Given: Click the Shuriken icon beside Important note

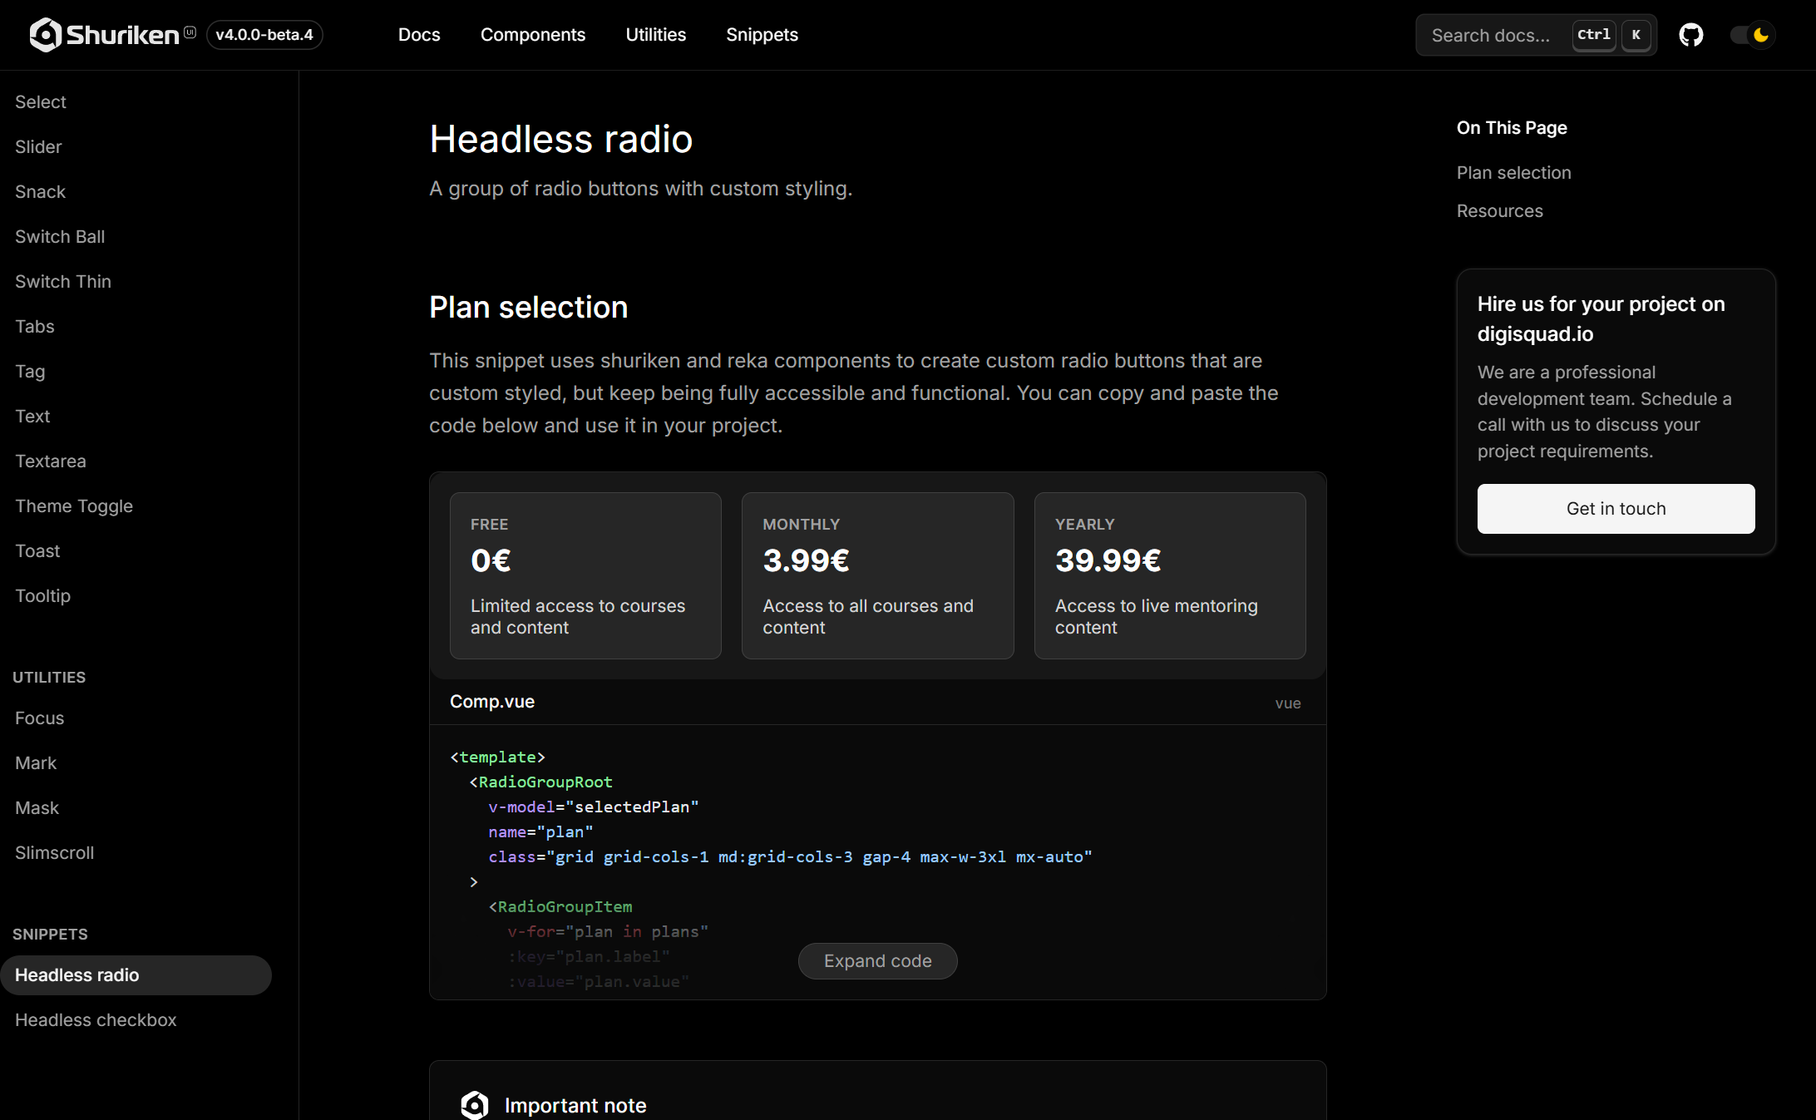Looking at the screenshot, I should pos(474,1105).
